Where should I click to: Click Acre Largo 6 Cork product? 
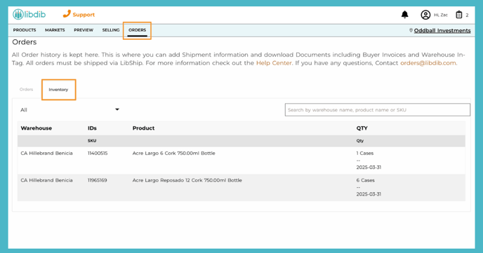(173, 153)
